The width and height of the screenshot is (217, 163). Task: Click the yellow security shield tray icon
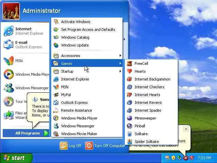173,158
